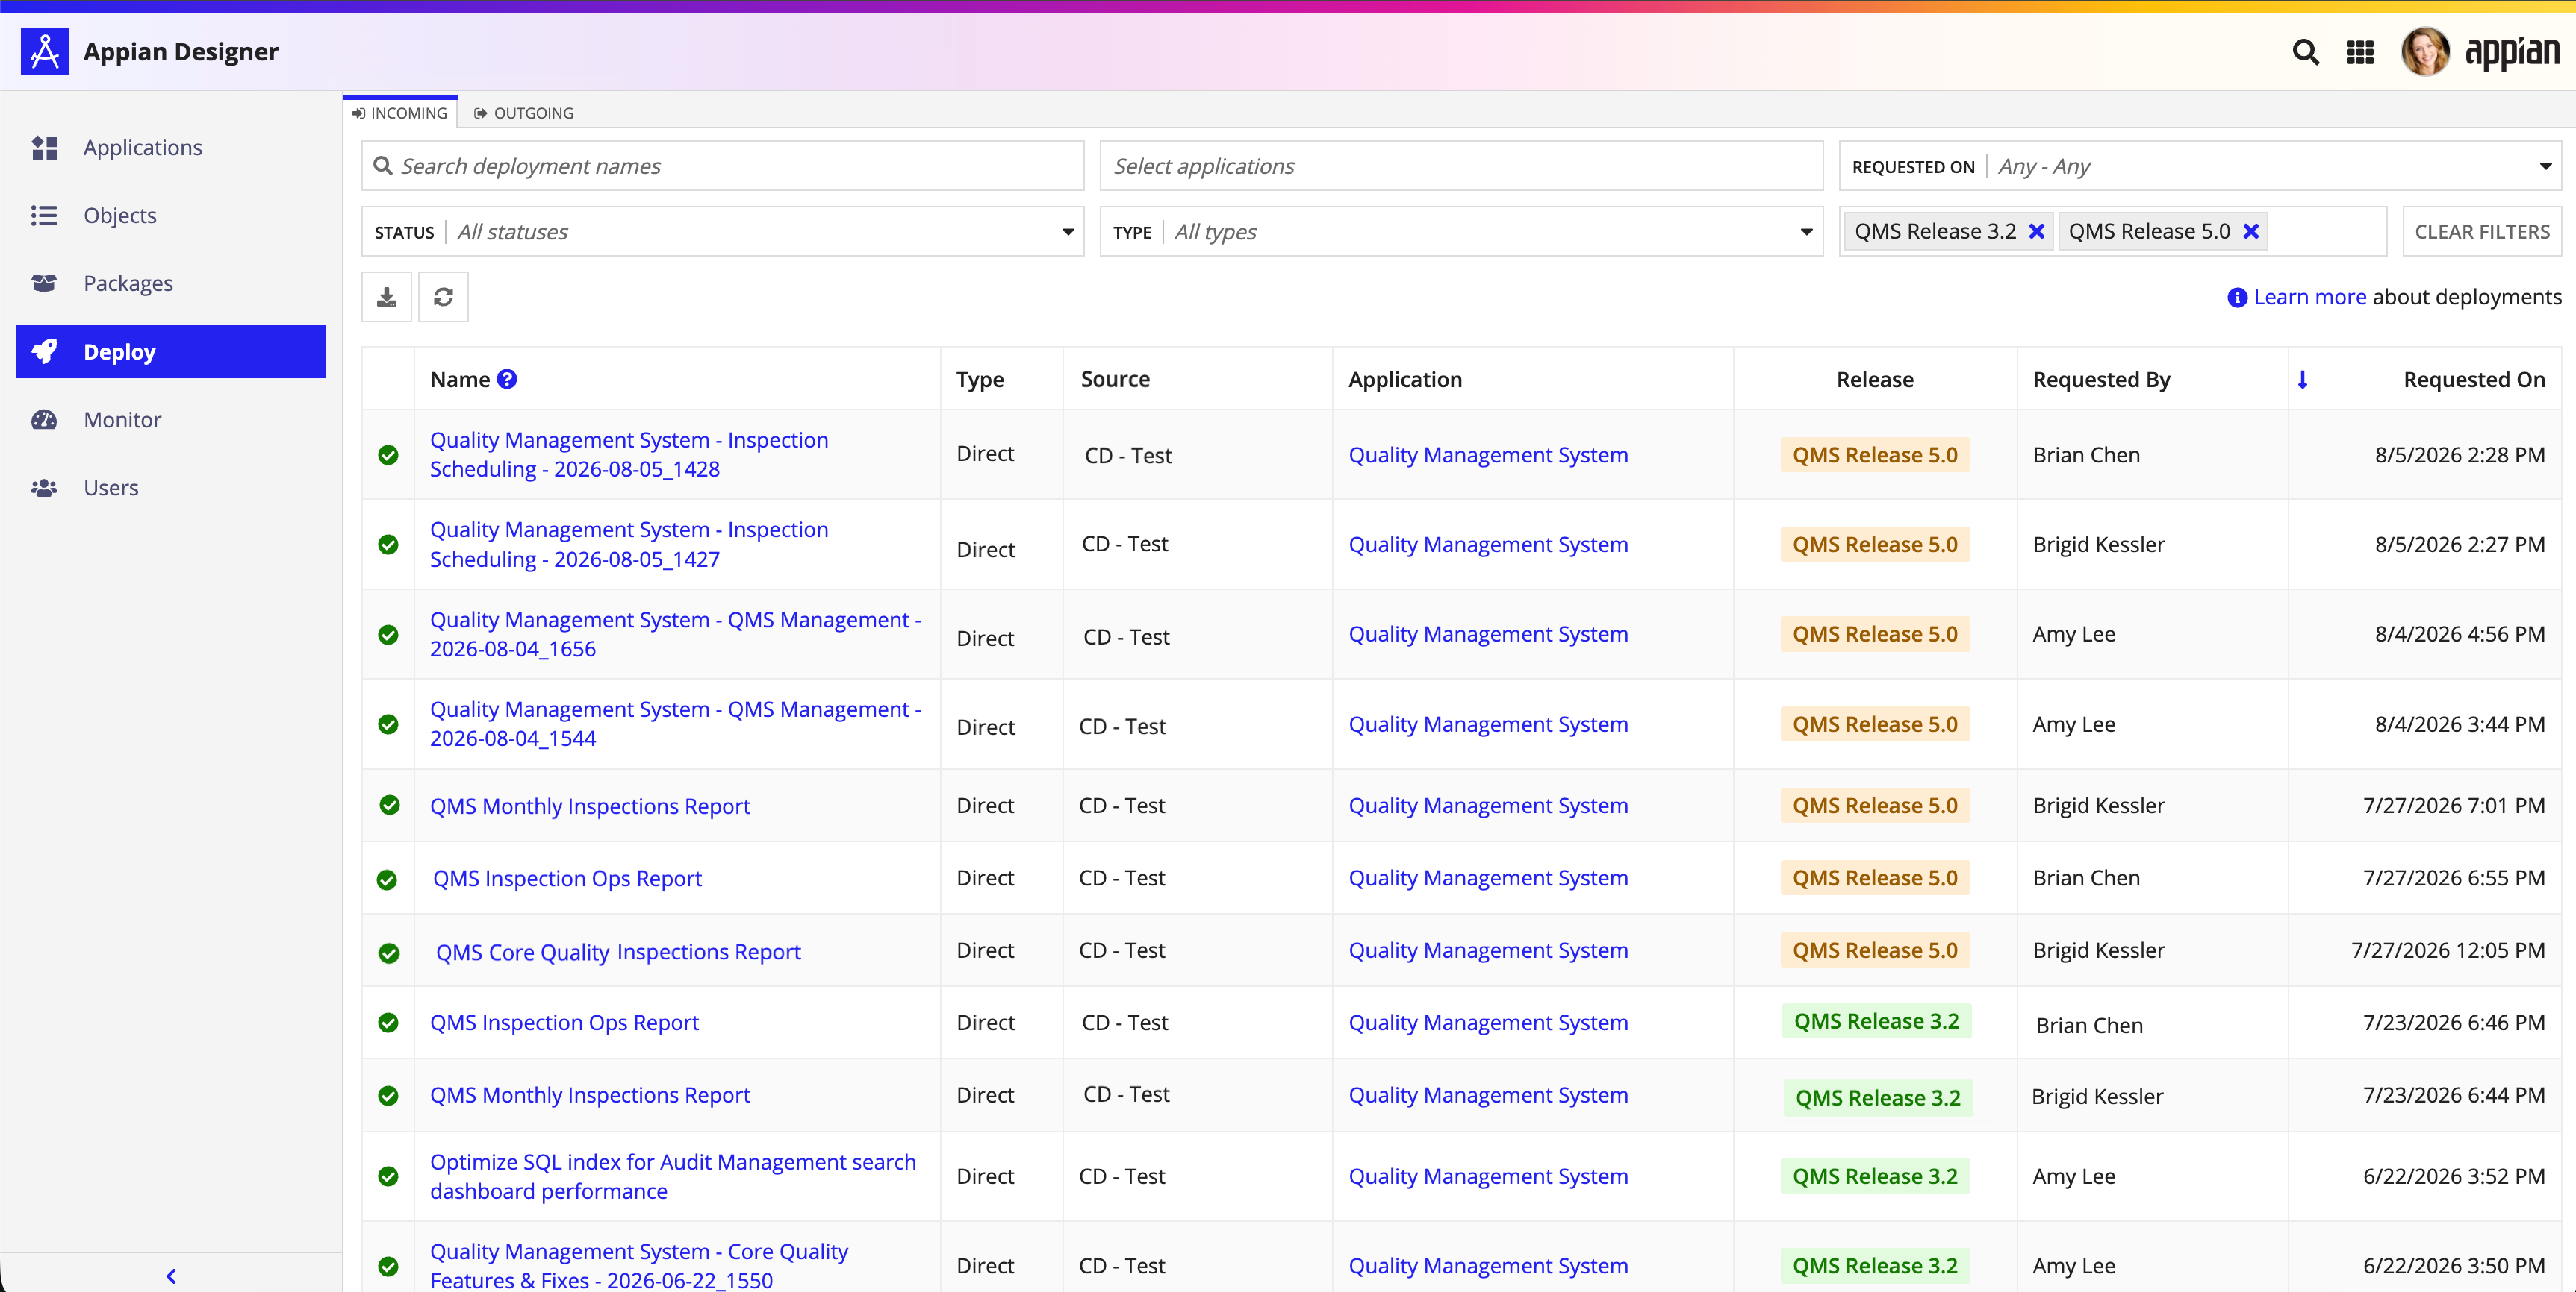
Task: Click status icon for Inspection Scheduling 1428 row
Action: (388, 454)
